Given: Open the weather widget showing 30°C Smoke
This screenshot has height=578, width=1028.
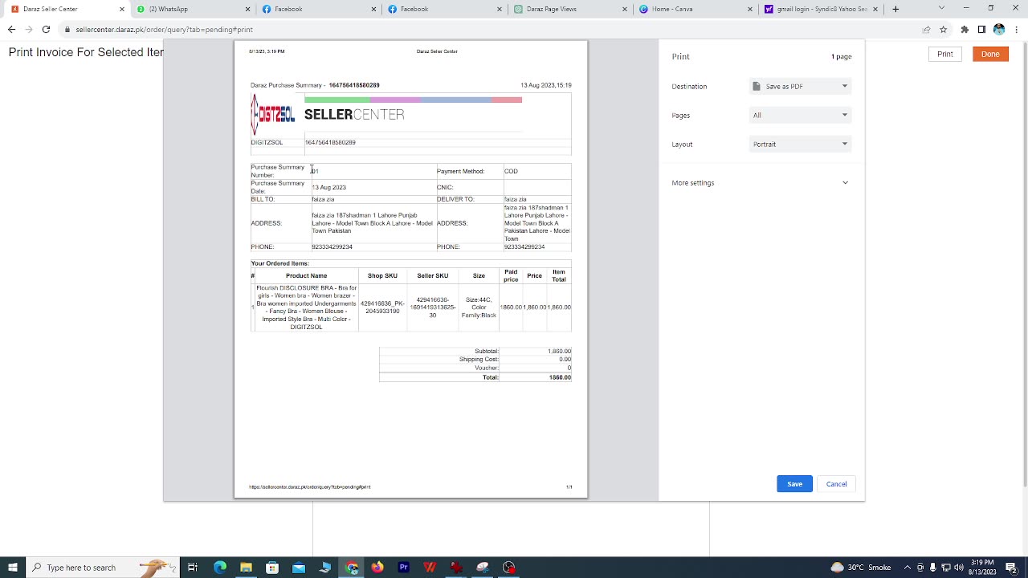Looking at the screenshot, I should 861,568.
